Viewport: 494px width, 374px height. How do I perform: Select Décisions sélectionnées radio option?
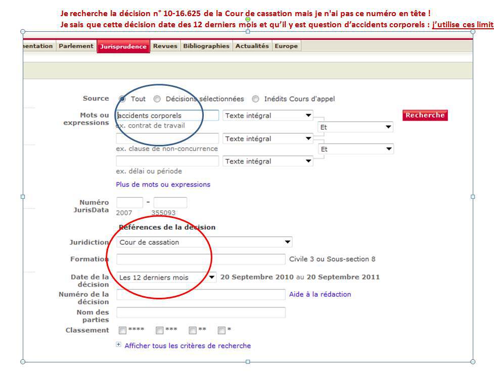pos(157,99)
